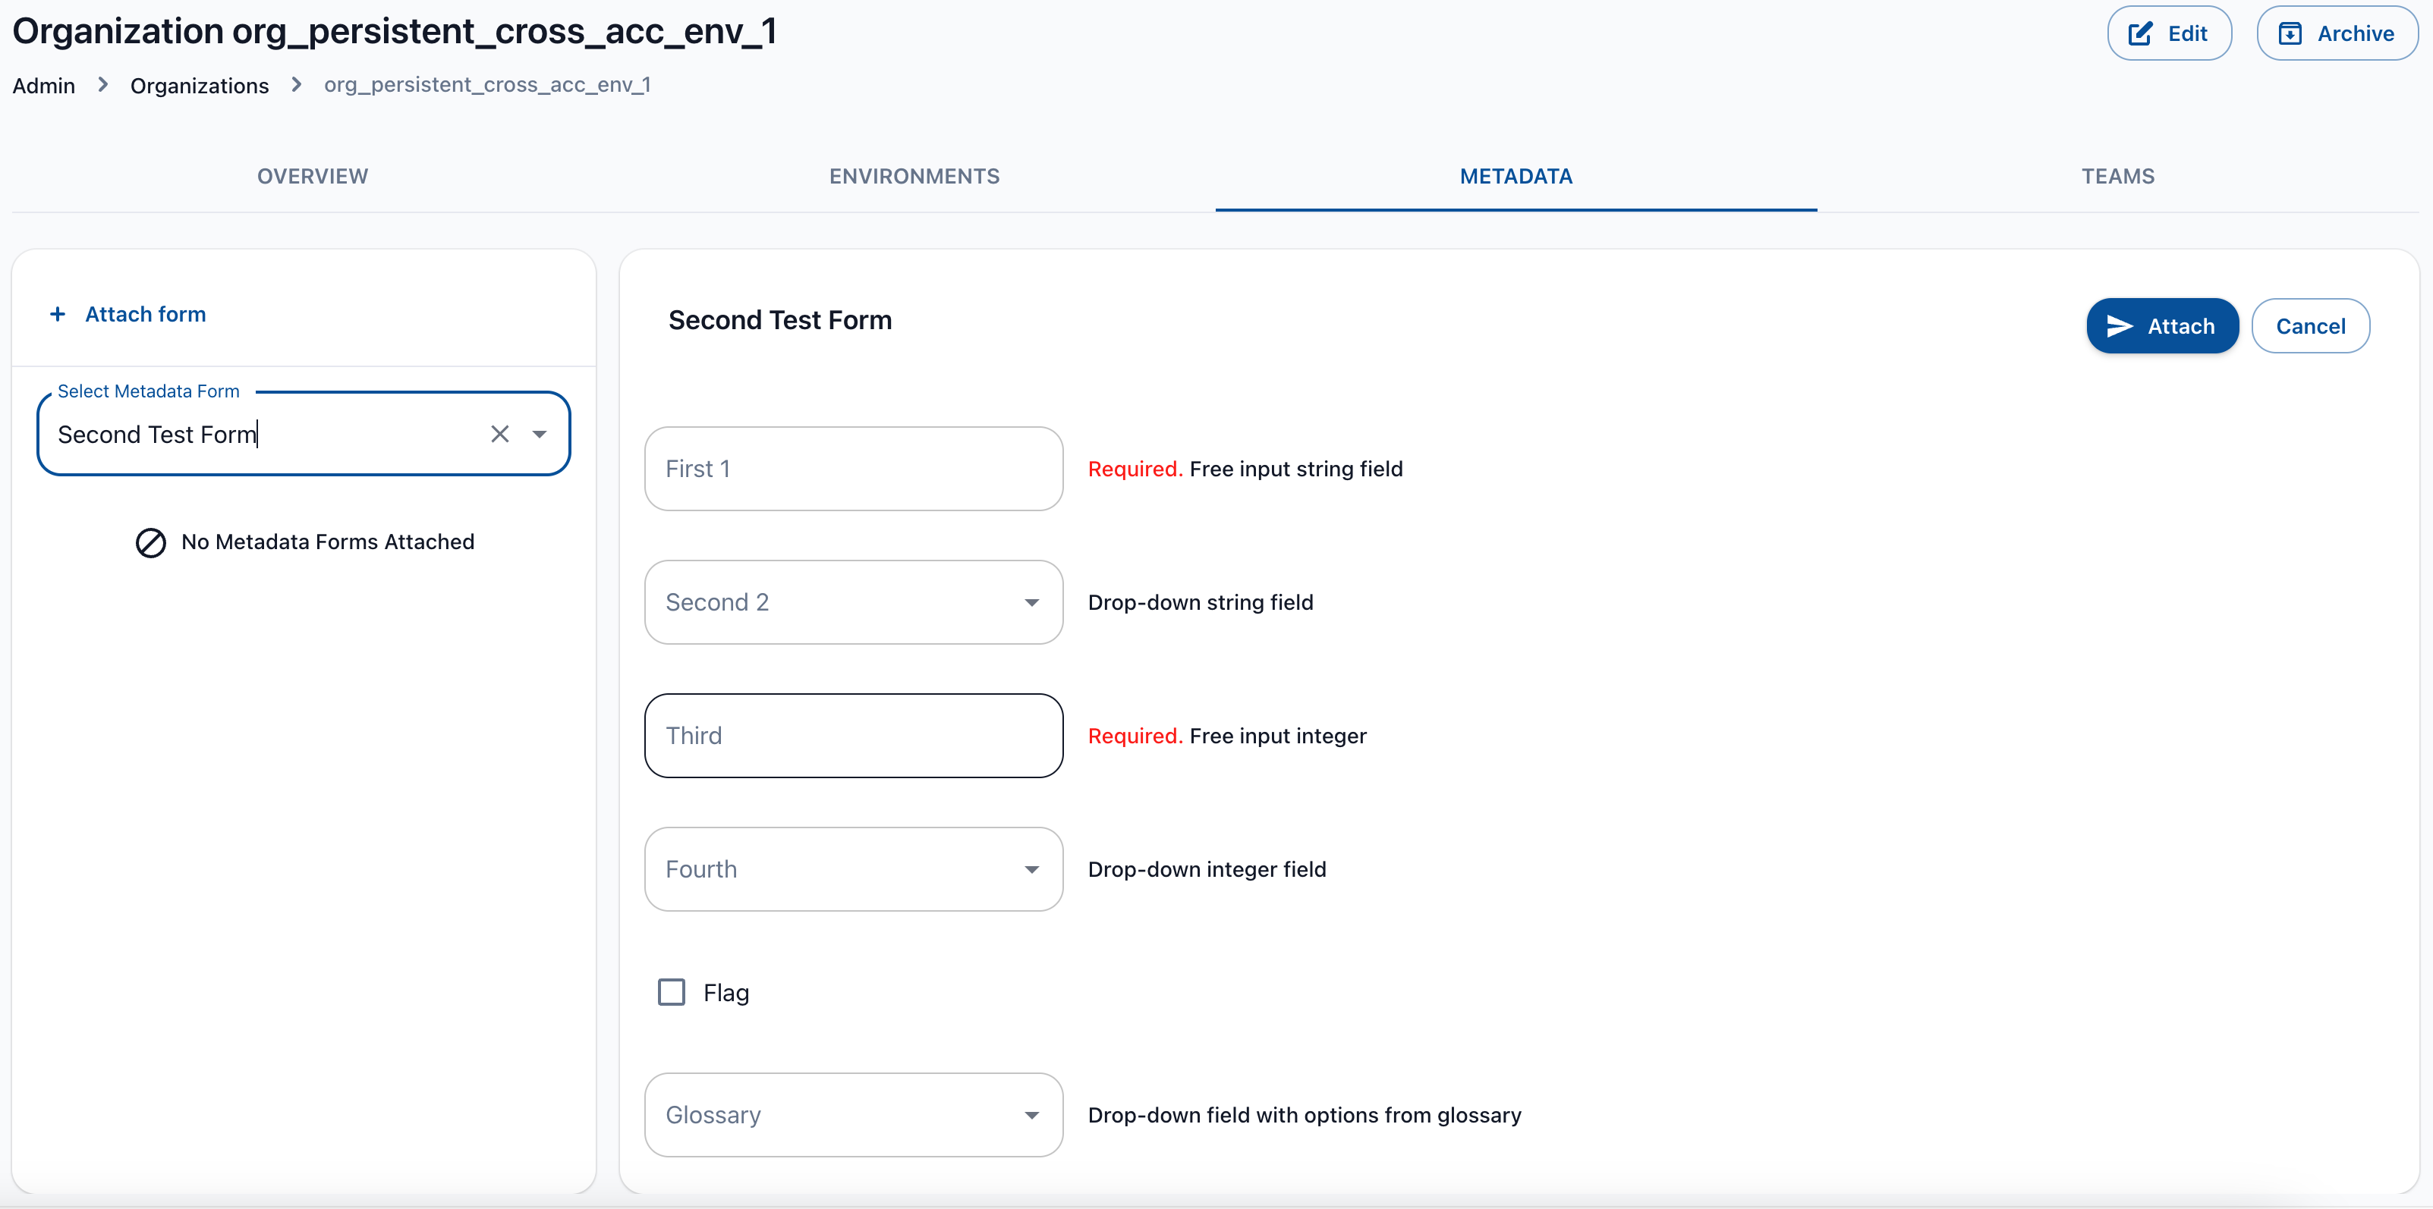Screen dimensions: 2433x1209
Task: Click the Attach form link
Action: pos(146,314)
